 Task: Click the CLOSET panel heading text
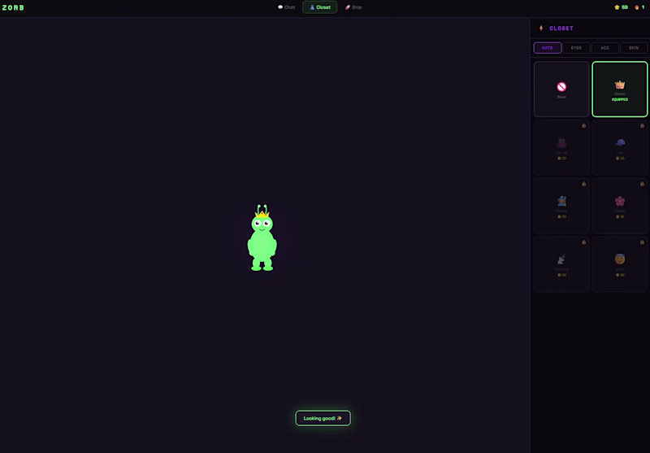click(561, 28)
